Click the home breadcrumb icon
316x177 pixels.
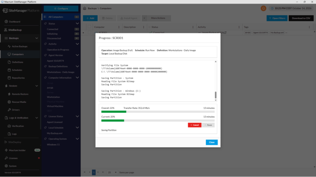(85, 9)
